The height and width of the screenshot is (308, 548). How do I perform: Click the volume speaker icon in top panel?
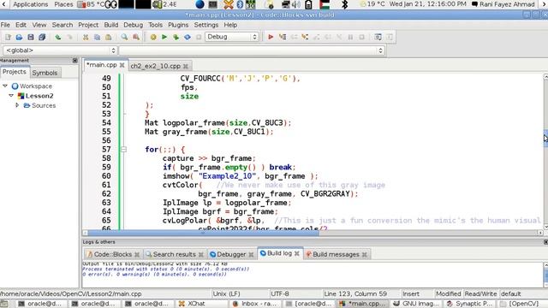(296, 4)
